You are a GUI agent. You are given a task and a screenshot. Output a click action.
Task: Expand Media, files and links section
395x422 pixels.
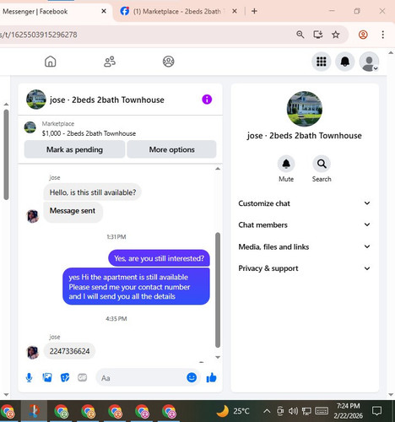click(304, 246)
